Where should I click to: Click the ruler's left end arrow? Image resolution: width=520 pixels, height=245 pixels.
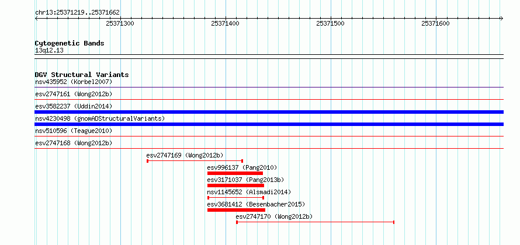pyautogui.click(x=36, y=18)
